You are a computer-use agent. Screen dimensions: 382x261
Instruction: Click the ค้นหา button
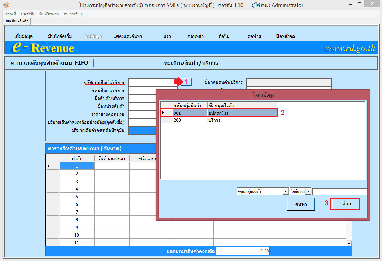[301, 204]
